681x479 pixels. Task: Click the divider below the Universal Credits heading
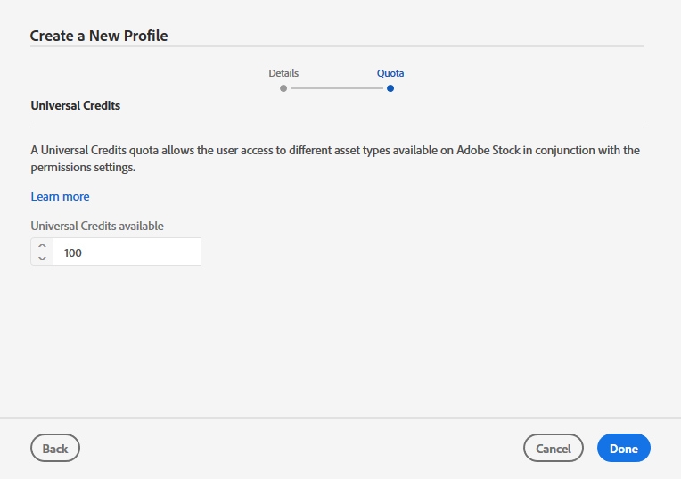pyautogui.click(x=337, y=128)
